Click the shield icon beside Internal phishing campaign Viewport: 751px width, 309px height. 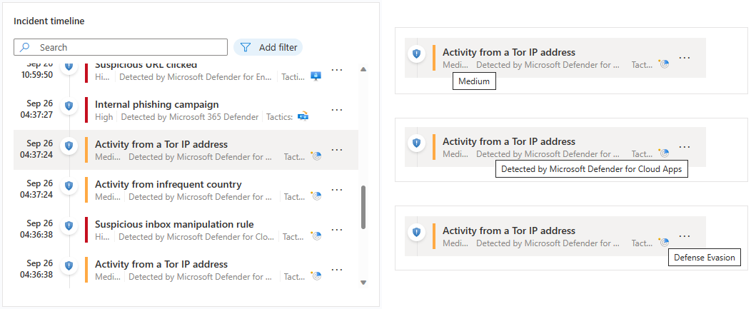coord(69,106)
